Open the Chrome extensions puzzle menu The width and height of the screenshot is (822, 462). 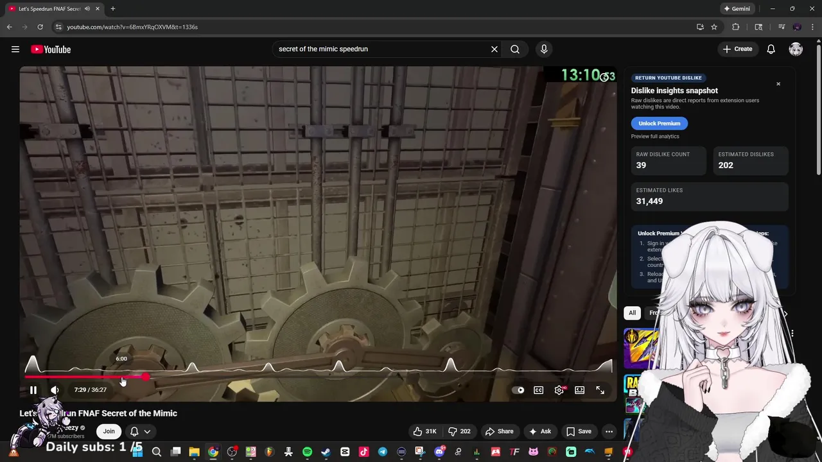(736, 27)
